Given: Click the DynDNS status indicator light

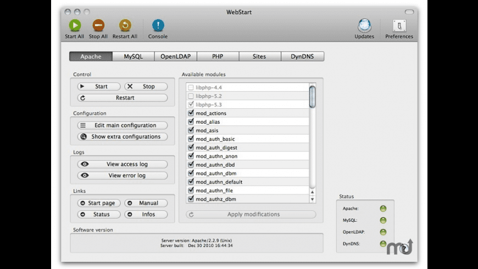Looking at the screenshot, I should pyautogui.click(x=383, y=243).
